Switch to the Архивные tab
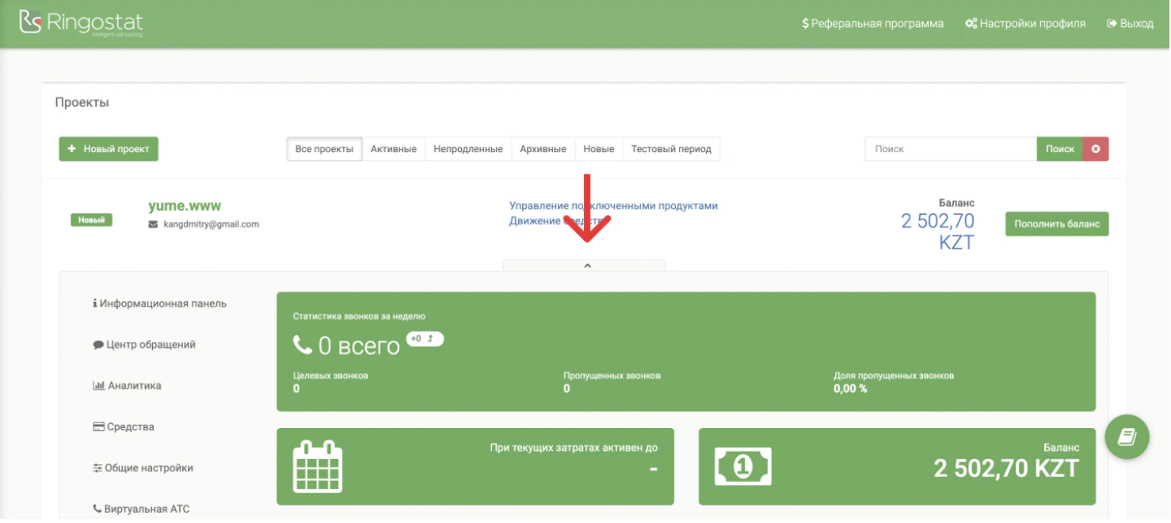Image resolution: width=1171 pixels, height=523 pixels. (x=543, y=149)
